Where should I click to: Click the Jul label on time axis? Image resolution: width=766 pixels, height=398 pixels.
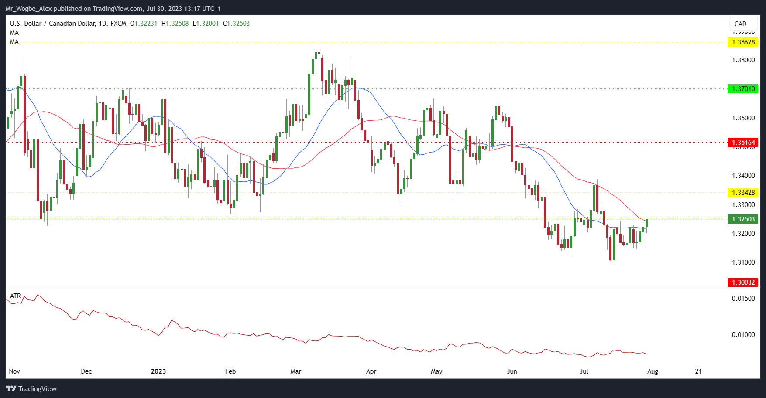(x=584, y=371)
